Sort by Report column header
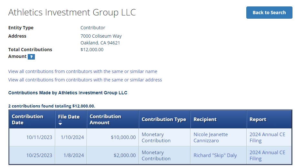The width and height of the screenshot is (297, 168). pyautogui.click(x=258, y=119)
